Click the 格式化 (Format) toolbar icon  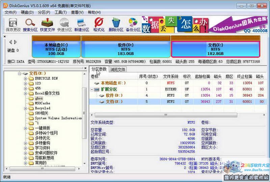(99, 25)
